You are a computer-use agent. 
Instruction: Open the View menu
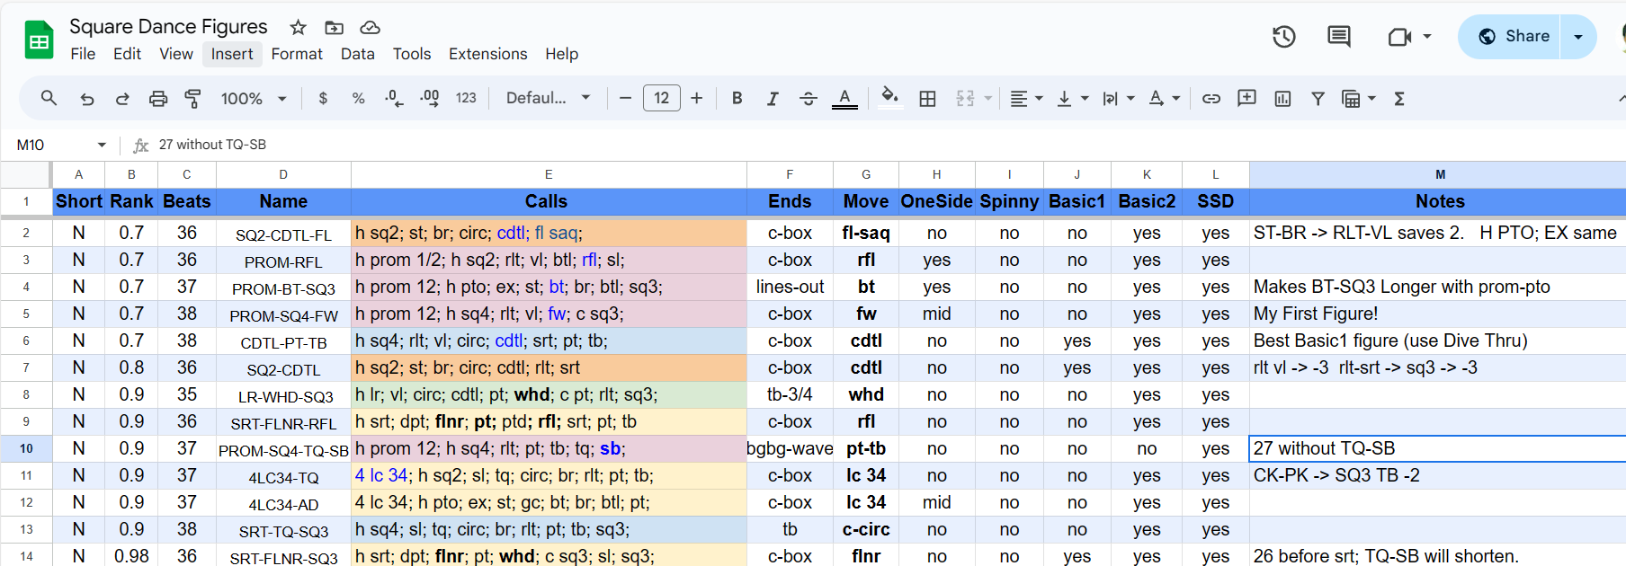176,54
